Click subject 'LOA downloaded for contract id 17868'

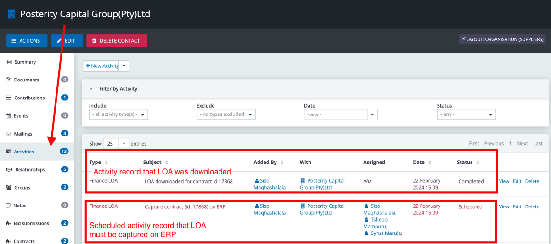[189, 181]
